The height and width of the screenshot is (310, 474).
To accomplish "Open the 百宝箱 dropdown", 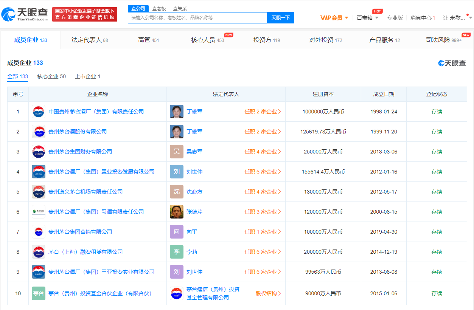I will [x=367, y=18].
